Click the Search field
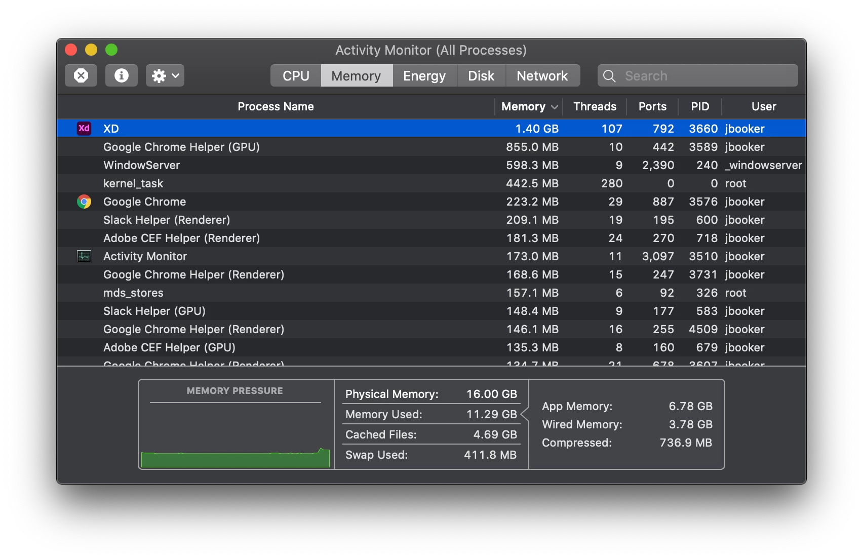Viewport: 863px width, 559px height. coord(698,75)
